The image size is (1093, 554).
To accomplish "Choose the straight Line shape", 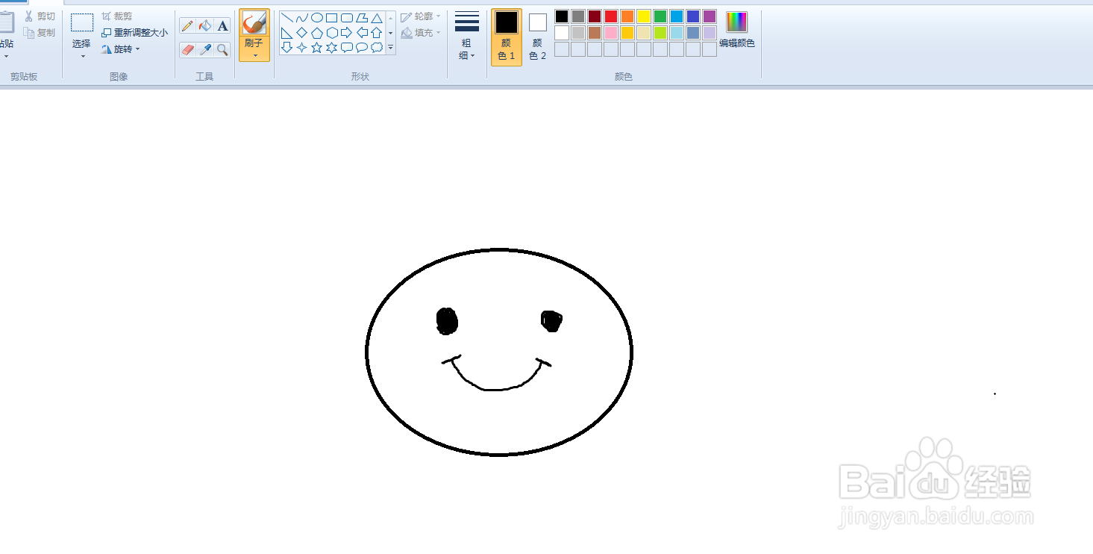I will point(287,18).
